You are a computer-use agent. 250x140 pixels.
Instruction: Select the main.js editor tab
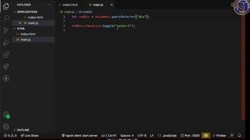[x=98, y=5]
